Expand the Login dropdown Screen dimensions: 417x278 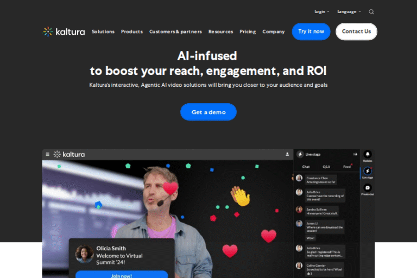point(321,11)
